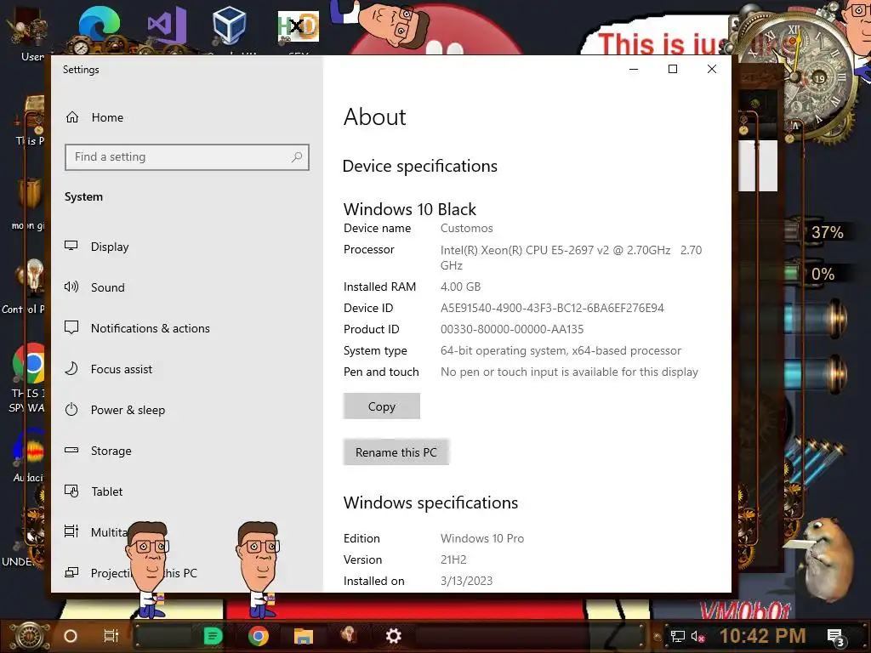Click Rename this PC button
Screen dimensions: 871x653
tap(396, 452)
